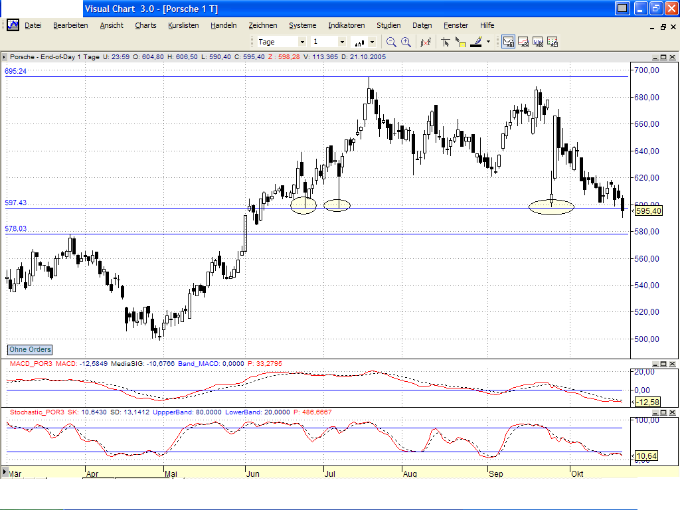Click the Visual Chart app icon in menu bar
This screenshot has width=680, height=510.
(12, 25)
